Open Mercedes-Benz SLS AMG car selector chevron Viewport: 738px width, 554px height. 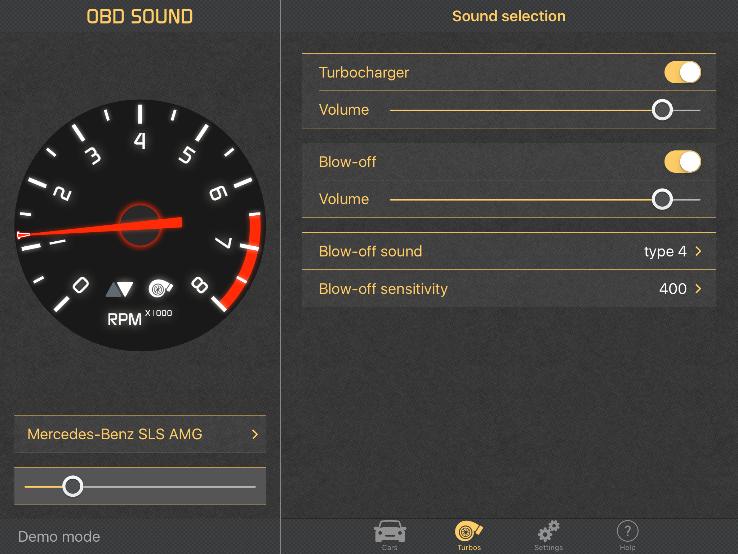point(255,434)
